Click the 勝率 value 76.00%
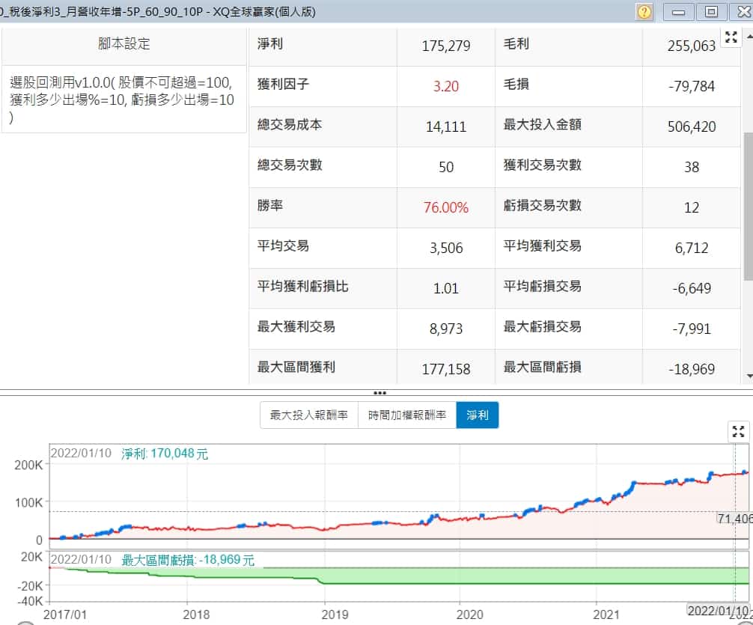753x625 pixels. click(446, 207)
